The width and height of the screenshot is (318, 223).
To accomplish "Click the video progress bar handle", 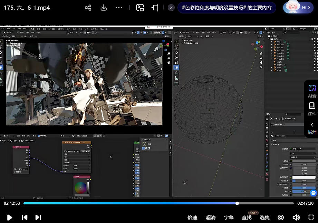I will (x=237, y=203).
